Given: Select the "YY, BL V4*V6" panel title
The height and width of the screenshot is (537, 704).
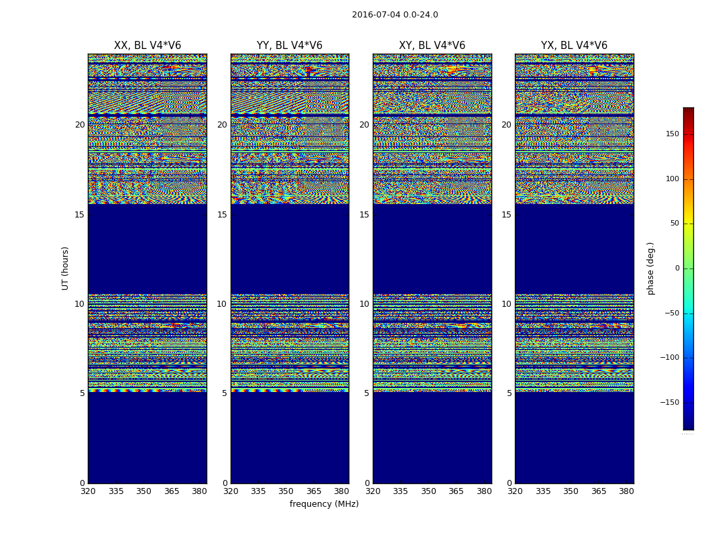Looking at the screenshot, I should (290, 46).
